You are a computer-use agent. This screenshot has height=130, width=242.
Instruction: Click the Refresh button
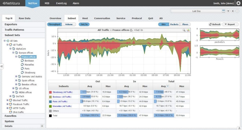coord(215,24)
